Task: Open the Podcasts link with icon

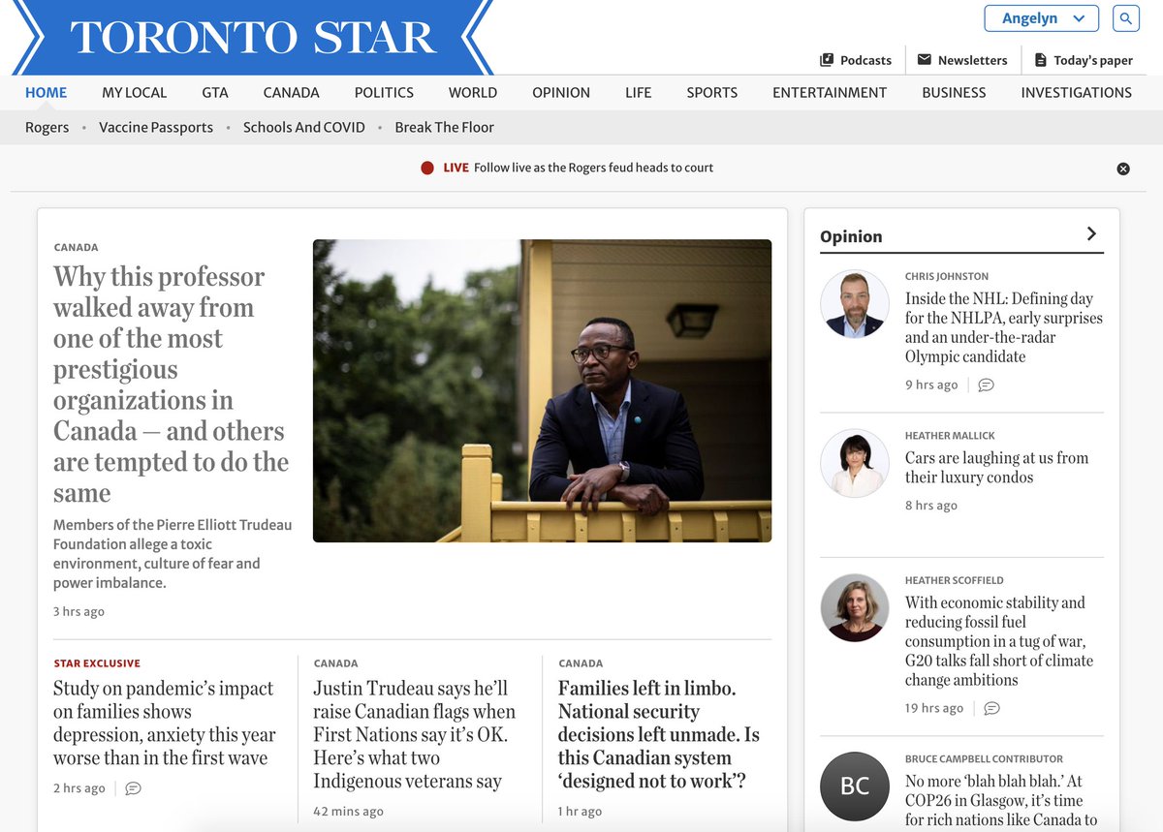Action: tap(855, 60)
